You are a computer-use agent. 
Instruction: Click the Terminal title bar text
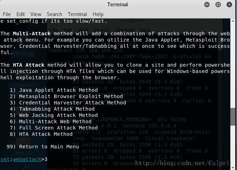click(118, 5)
